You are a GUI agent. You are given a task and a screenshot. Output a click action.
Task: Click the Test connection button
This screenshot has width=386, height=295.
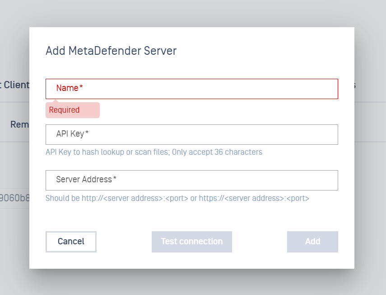pos(191,242)
